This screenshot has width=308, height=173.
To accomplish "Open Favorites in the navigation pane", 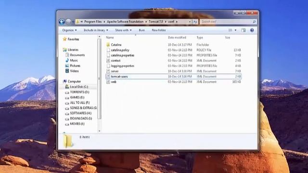I will (x=73, y=39).
